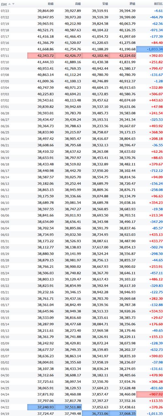Select the +799.47 change for 07/09
Image resolution: width=163 pixels, height=416 pixels.
point(156,69)
